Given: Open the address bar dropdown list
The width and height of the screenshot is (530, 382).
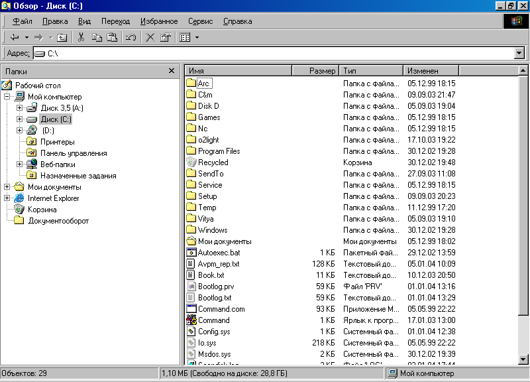Looking at the screenshot, I should tap(519, 53).
